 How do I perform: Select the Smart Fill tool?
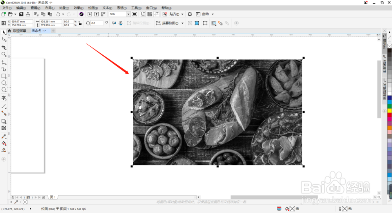(x=4, y=150)
